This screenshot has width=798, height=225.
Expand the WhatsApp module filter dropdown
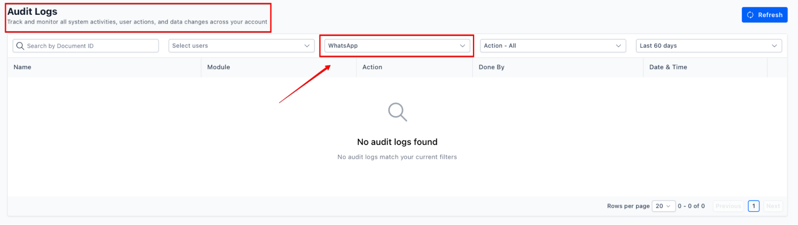[x=391, y=46]
